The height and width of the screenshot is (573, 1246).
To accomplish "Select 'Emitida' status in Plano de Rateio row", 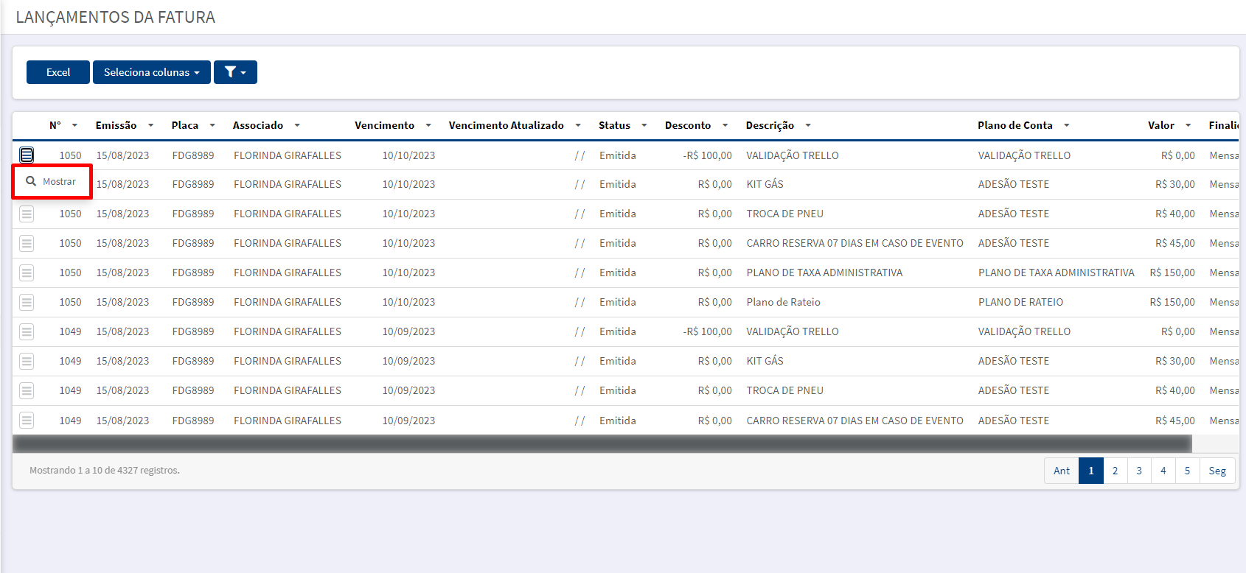I will coord(618,302).
